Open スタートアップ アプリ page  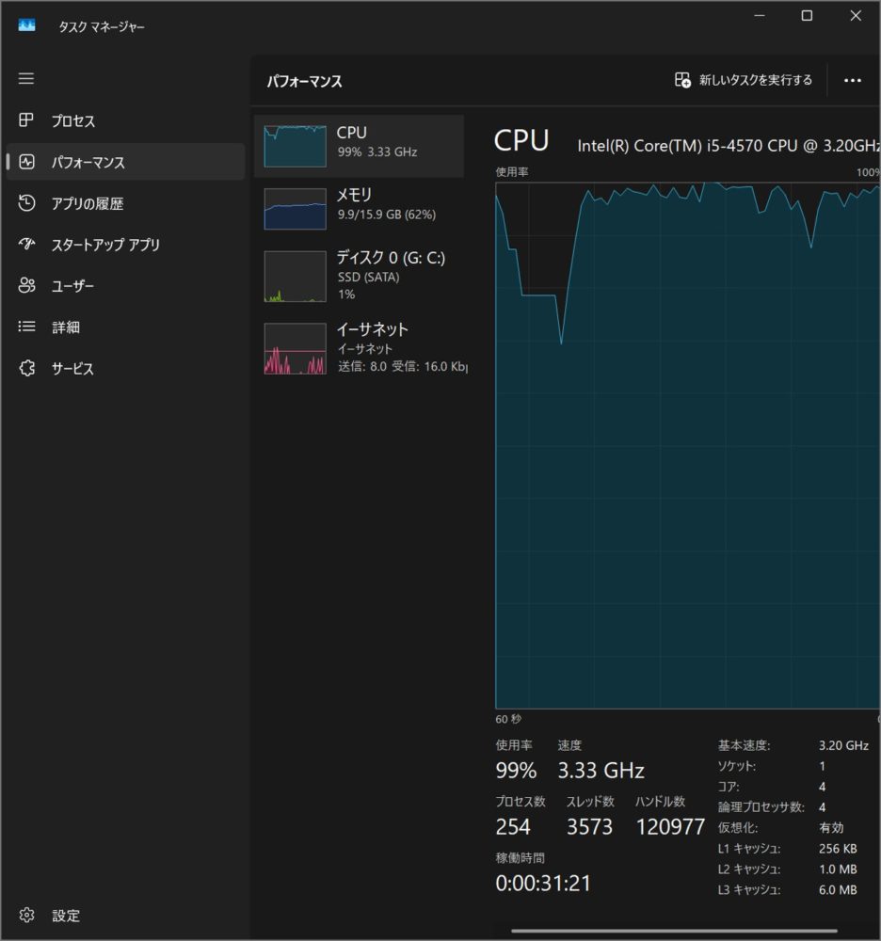coord(125,245)
